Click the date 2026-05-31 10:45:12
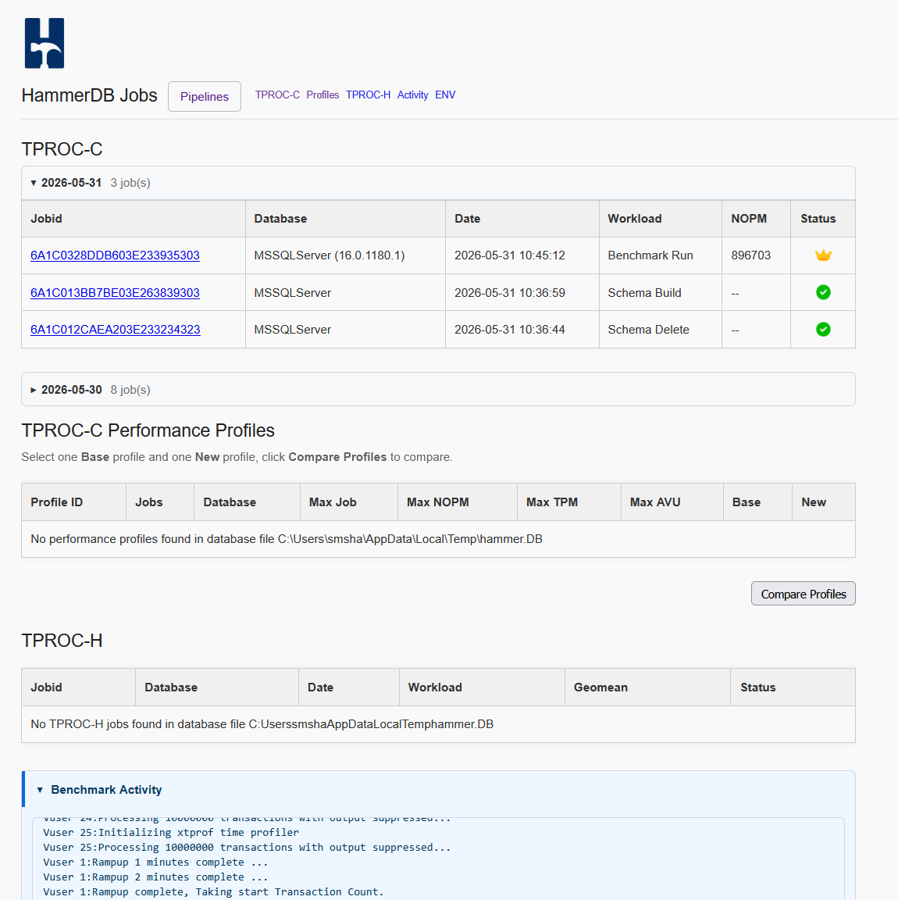 coord(510,255)
